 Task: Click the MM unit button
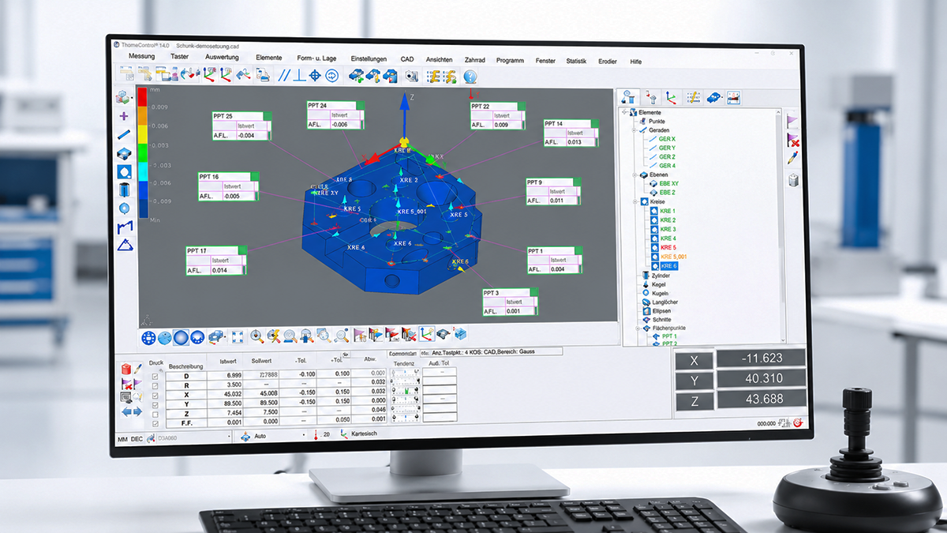click(x=122, y=437)
